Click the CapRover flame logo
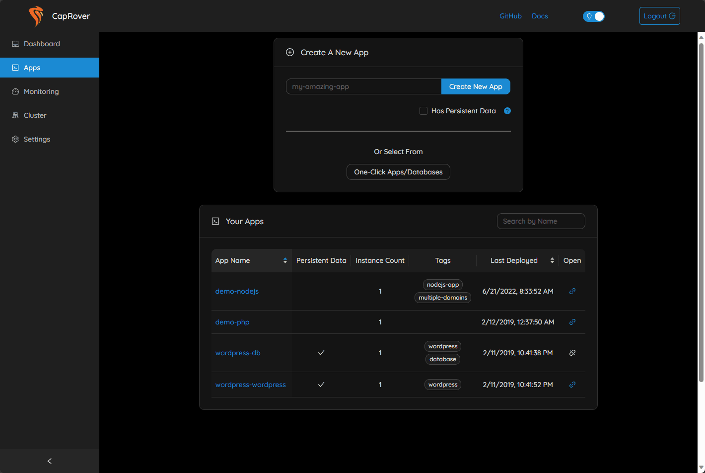The image size is (705, 473). tap(36, 16)
